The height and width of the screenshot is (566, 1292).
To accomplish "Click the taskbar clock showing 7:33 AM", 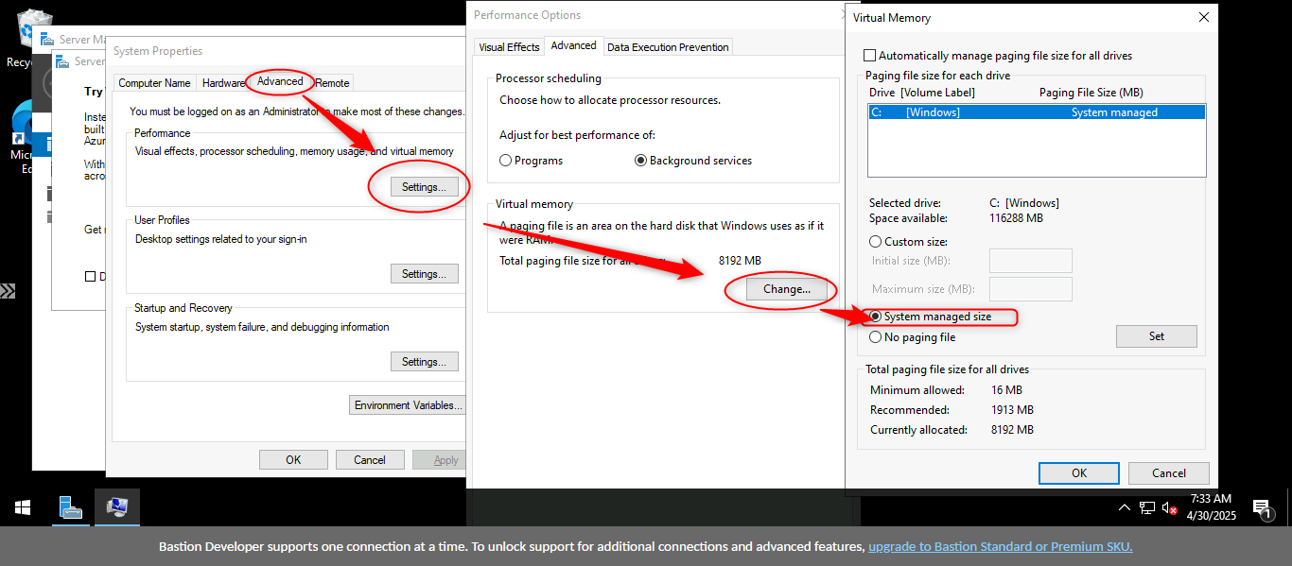I will (x=1211, y=507).
